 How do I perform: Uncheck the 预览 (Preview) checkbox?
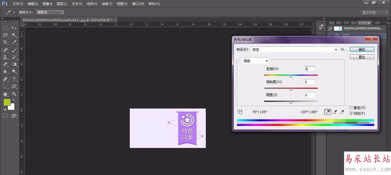[x=351, y=113]
